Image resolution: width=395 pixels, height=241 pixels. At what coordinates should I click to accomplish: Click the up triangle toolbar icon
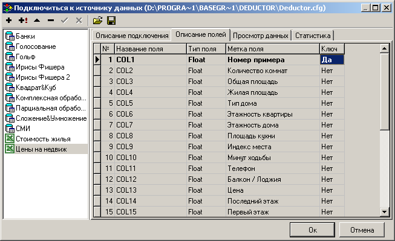click(37, 21)
